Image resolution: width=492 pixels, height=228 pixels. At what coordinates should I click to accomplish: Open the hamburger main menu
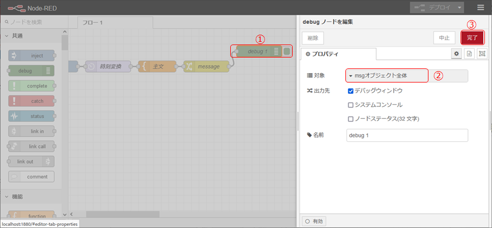(481, 8)
